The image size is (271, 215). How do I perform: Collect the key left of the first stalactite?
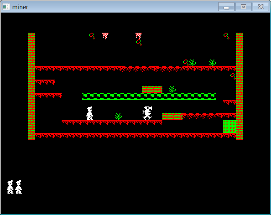(x=92, y=36)
